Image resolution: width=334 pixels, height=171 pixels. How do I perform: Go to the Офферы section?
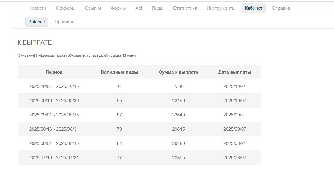65,8
